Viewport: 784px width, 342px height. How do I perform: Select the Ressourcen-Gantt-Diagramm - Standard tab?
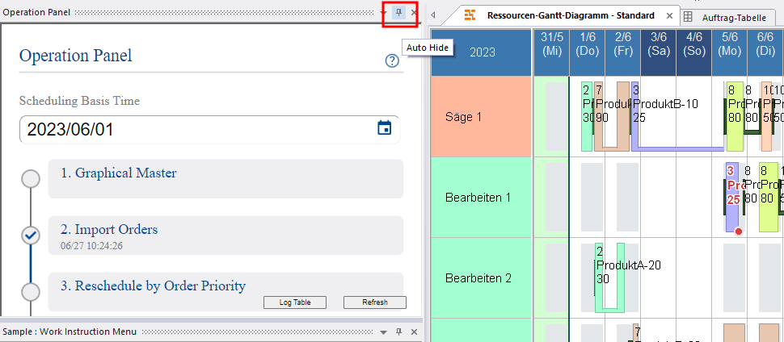point(571,15)
